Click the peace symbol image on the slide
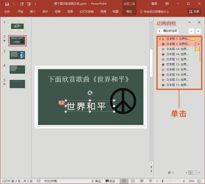This screenshot has width=205, height=184. click(123, 101)
